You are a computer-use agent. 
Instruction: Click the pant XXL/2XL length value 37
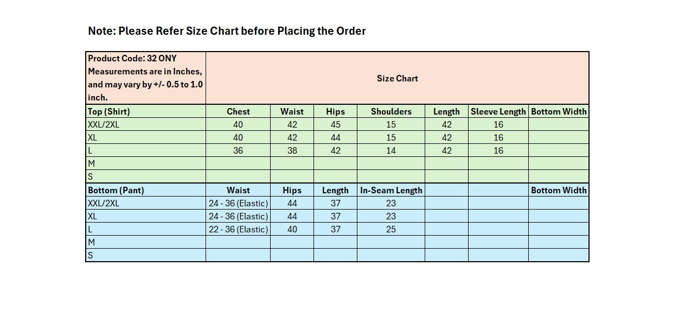click(x=336, y=203)
